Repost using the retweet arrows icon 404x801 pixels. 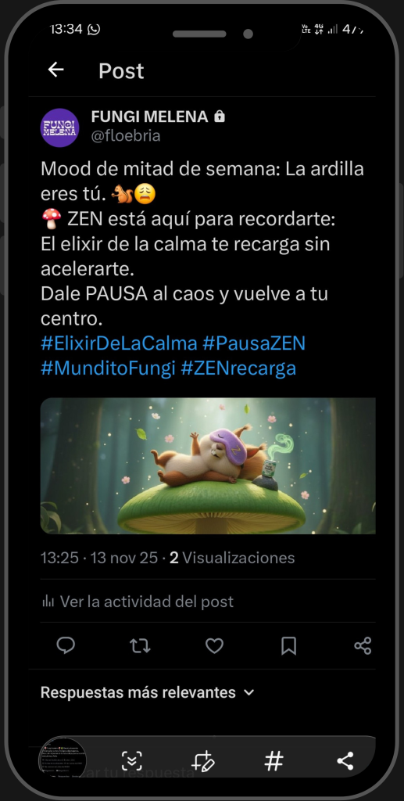click(x=140, y=645)
